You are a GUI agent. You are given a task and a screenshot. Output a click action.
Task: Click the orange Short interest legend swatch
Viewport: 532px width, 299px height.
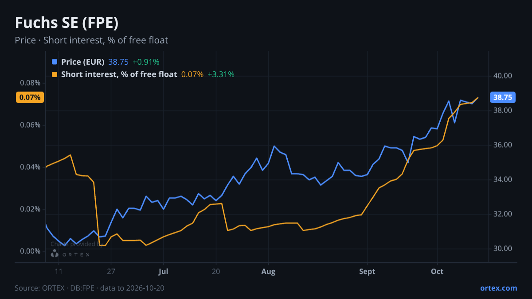point(55,74)
